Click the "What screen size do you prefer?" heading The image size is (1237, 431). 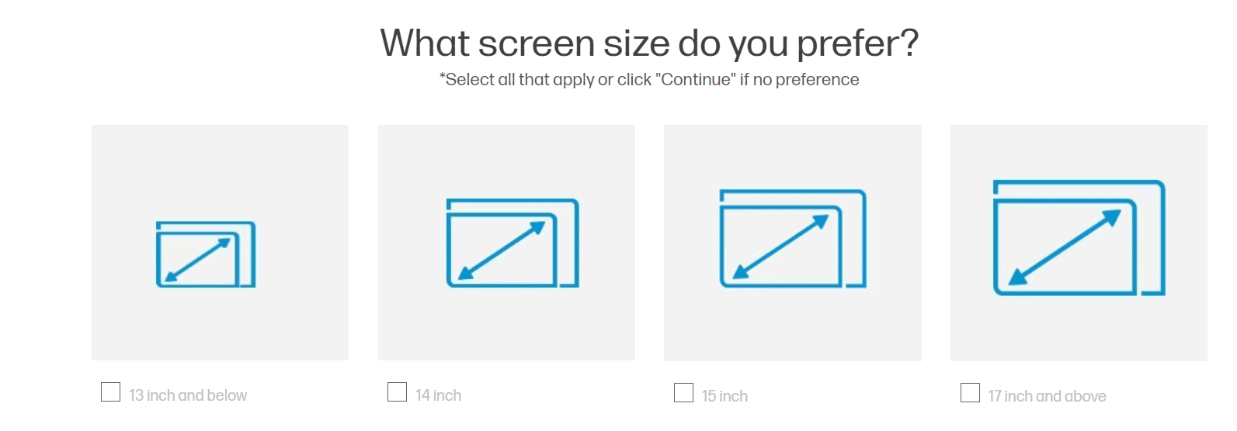[x=649, y=43]
